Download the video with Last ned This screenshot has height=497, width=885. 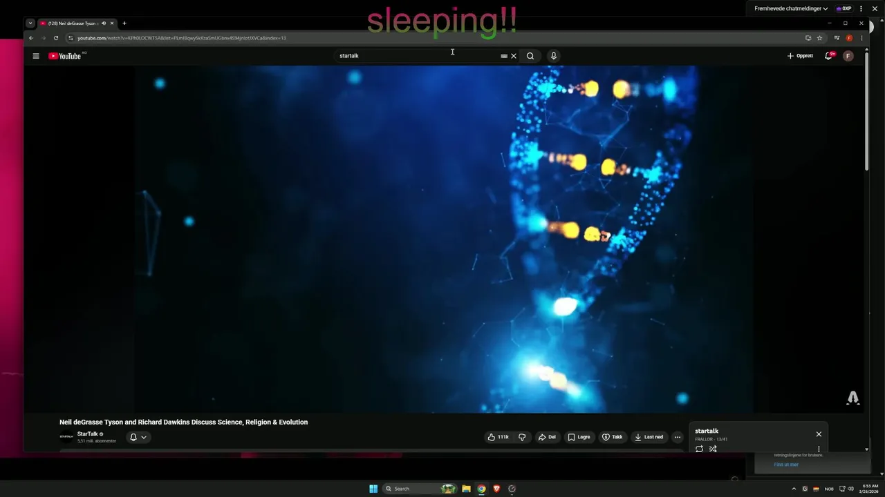coord(649,437)
